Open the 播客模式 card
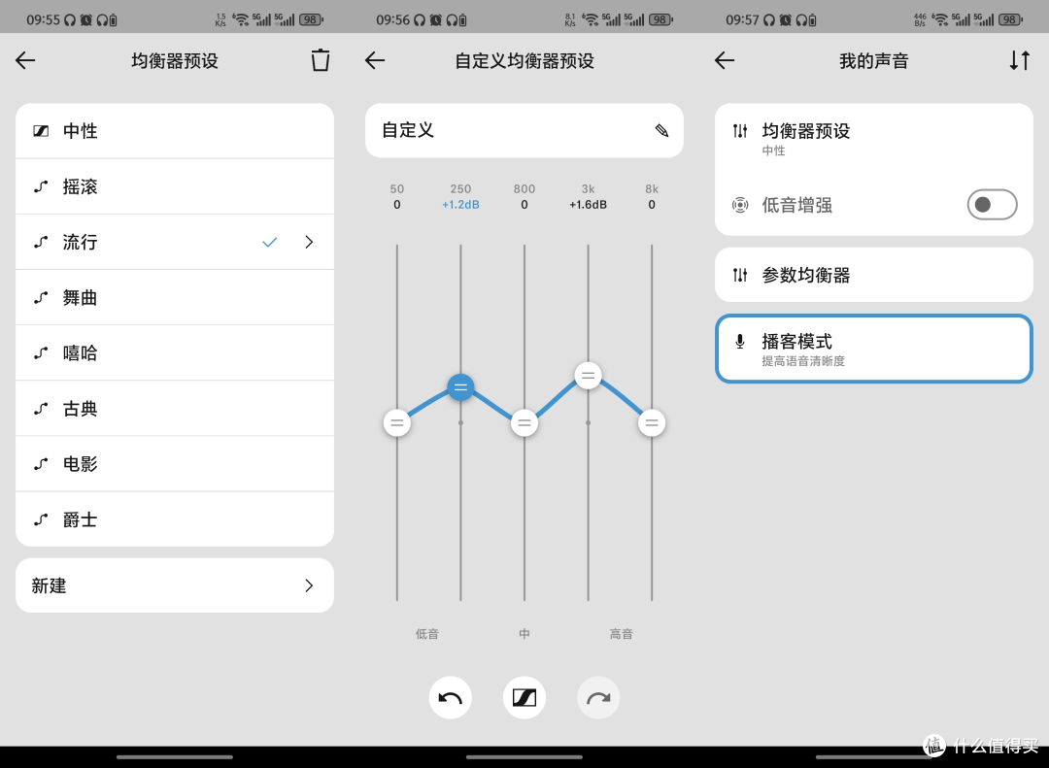 (874, 349)
